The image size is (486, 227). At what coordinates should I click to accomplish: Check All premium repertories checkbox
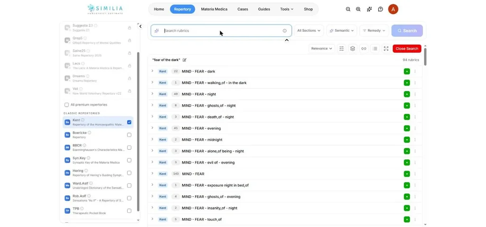tap(66, 105)
